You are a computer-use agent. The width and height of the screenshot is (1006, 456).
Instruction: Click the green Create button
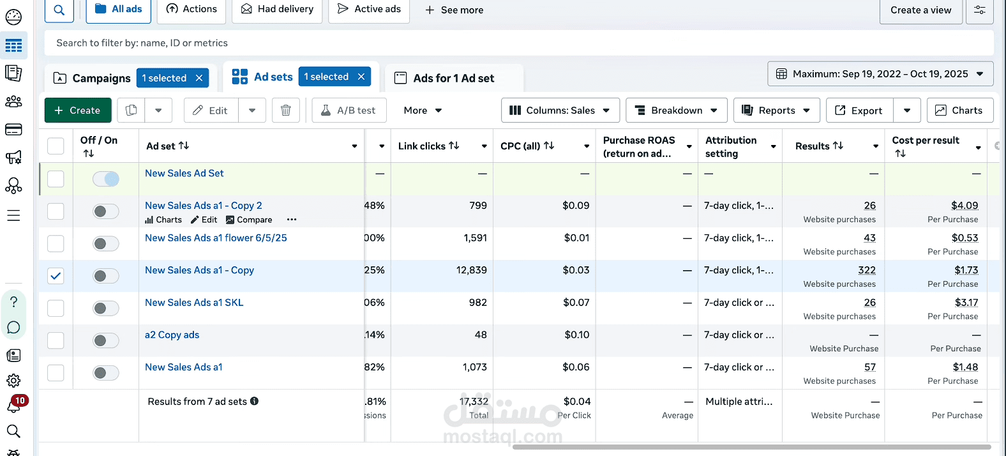click(78, 110)
